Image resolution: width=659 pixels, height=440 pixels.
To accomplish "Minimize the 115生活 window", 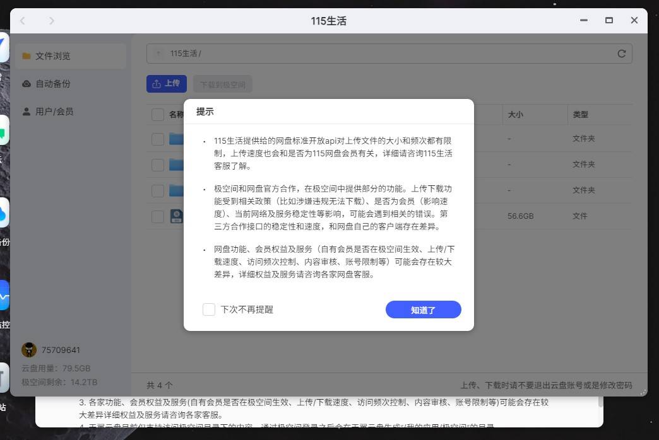I will 584,20.
